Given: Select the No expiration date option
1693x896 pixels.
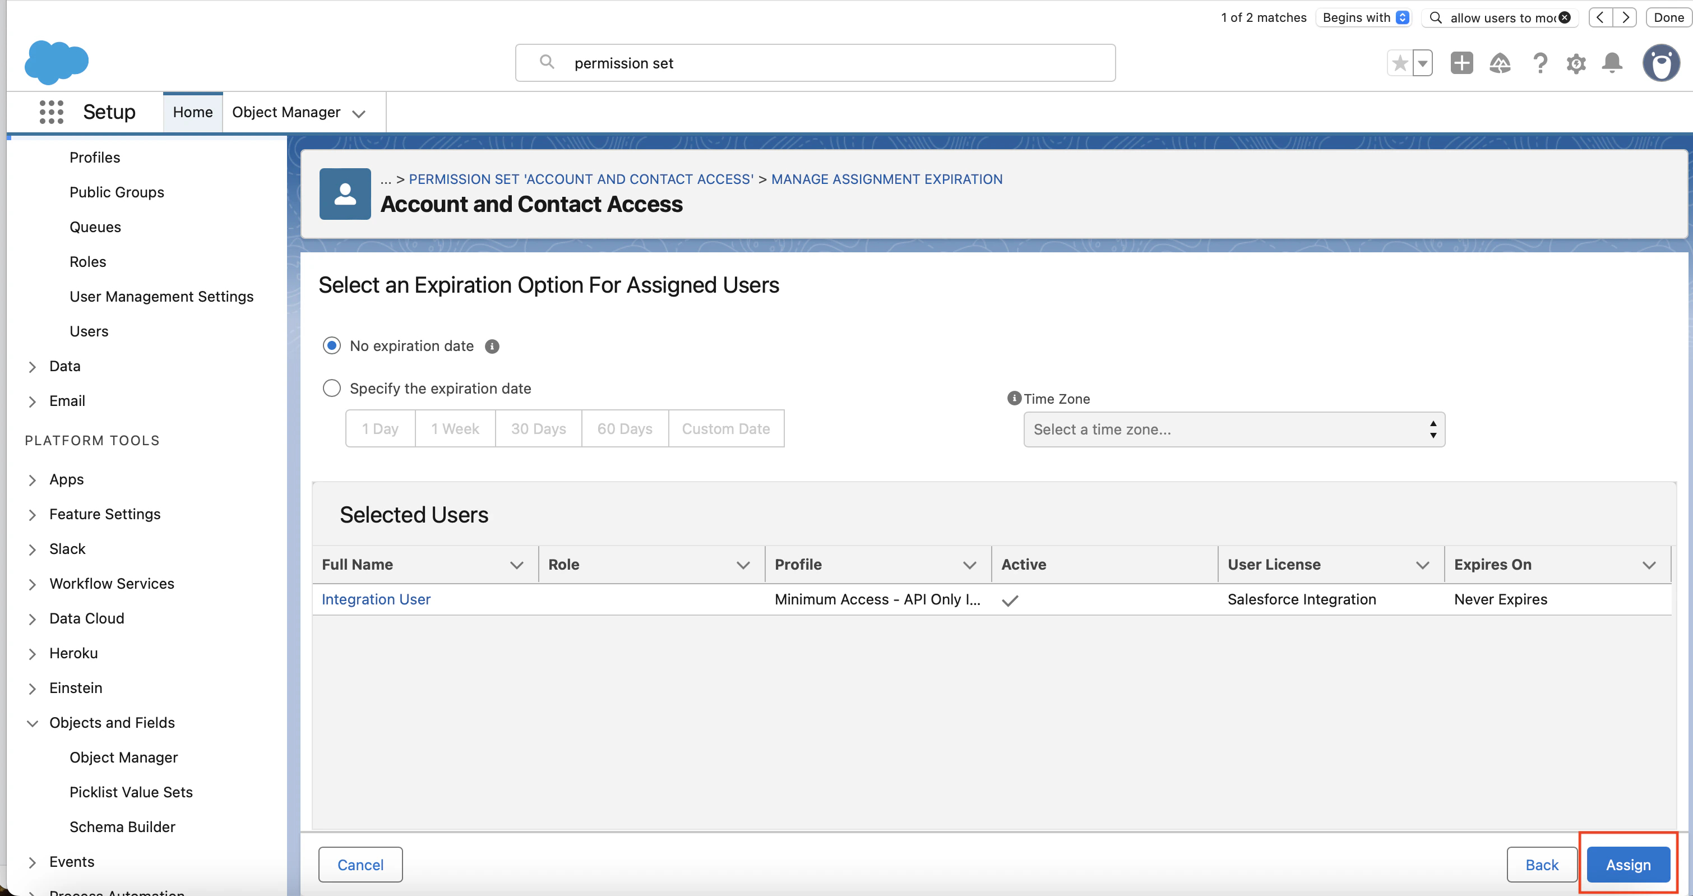Looking at the screenshot, I should tap(332, 346).
